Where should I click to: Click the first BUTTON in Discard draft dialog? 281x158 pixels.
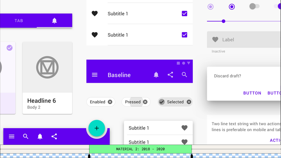[252, 93]
